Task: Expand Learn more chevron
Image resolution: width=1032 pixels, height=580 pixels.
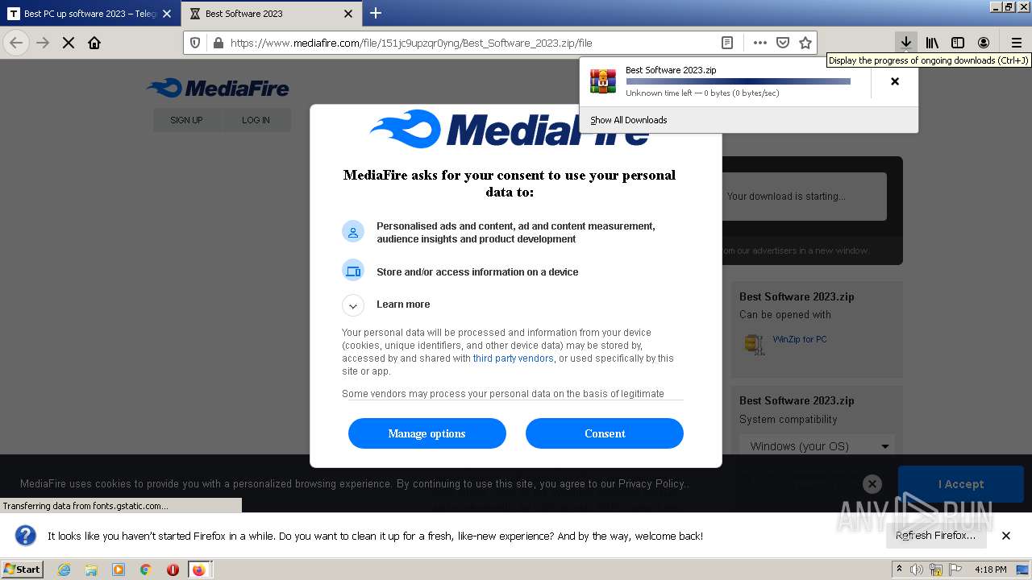Action: click(353, 305)
